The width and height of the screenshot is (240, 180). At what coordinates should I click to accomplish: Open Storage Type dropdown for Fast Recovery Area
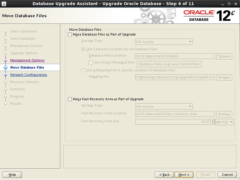click(164, 107)
